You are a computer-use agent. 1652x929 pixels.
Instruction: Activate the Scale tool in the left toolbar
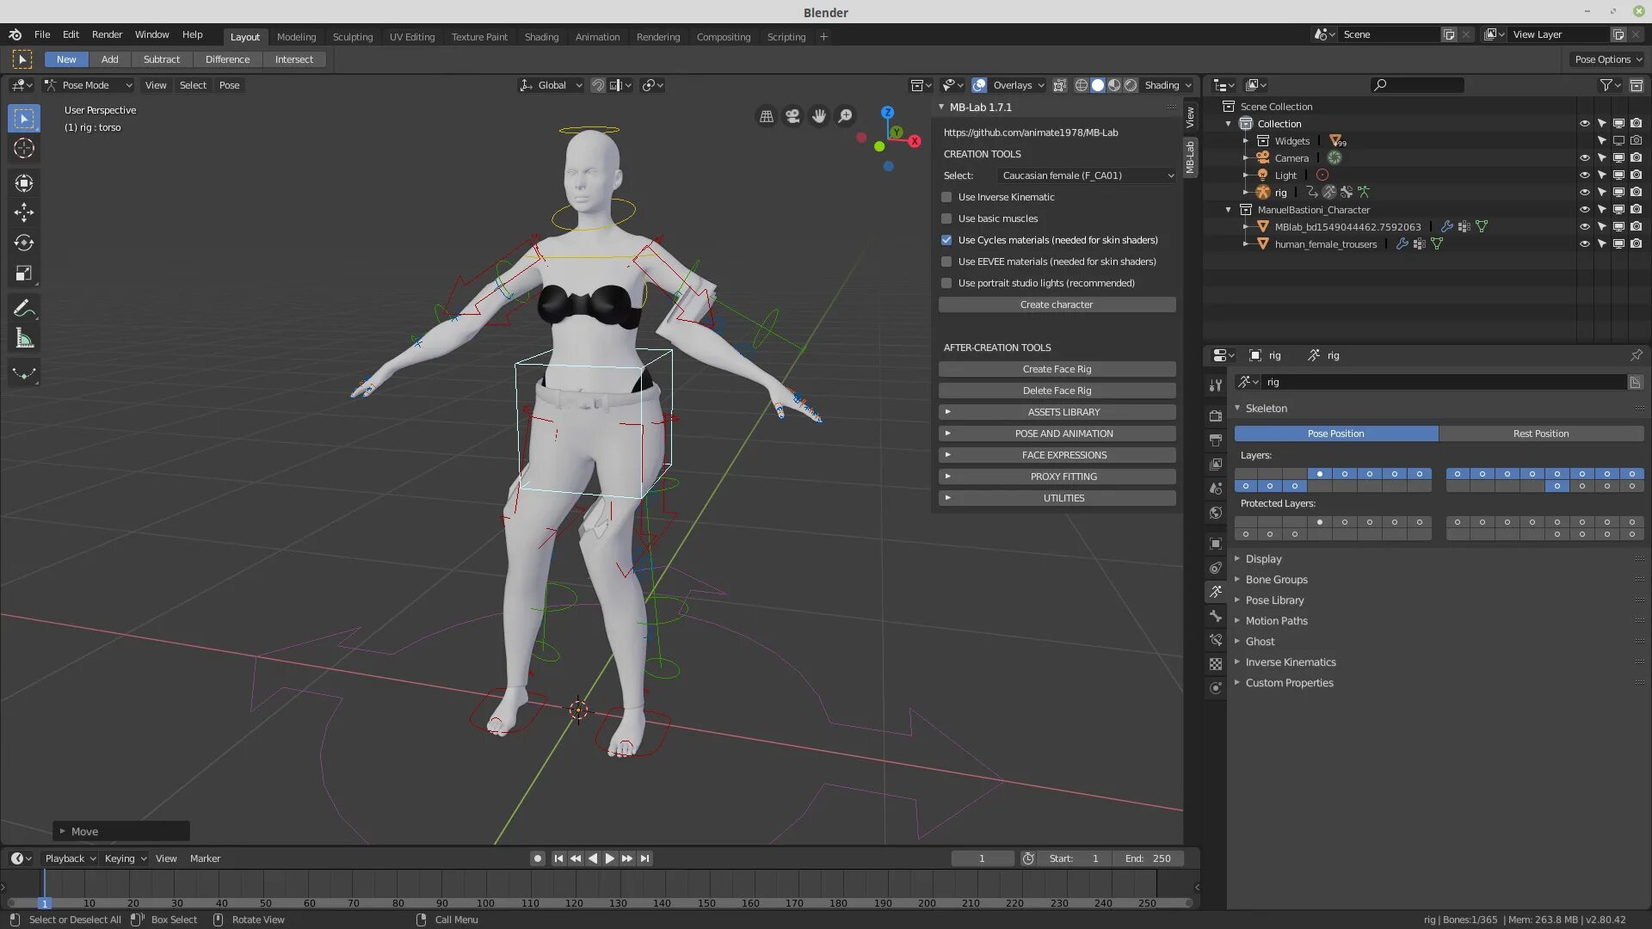pyautogui.click(x=24, y=274)
